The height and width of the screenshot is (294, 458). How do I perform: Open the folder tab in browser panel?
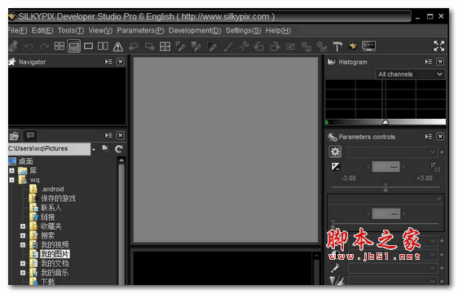click(x=14, y=136)
